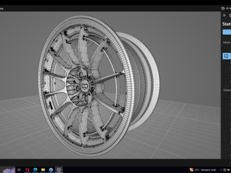Click the wheel rim 3D model
The width and height of the screenshot is (231, 173).
click(99, 86)
